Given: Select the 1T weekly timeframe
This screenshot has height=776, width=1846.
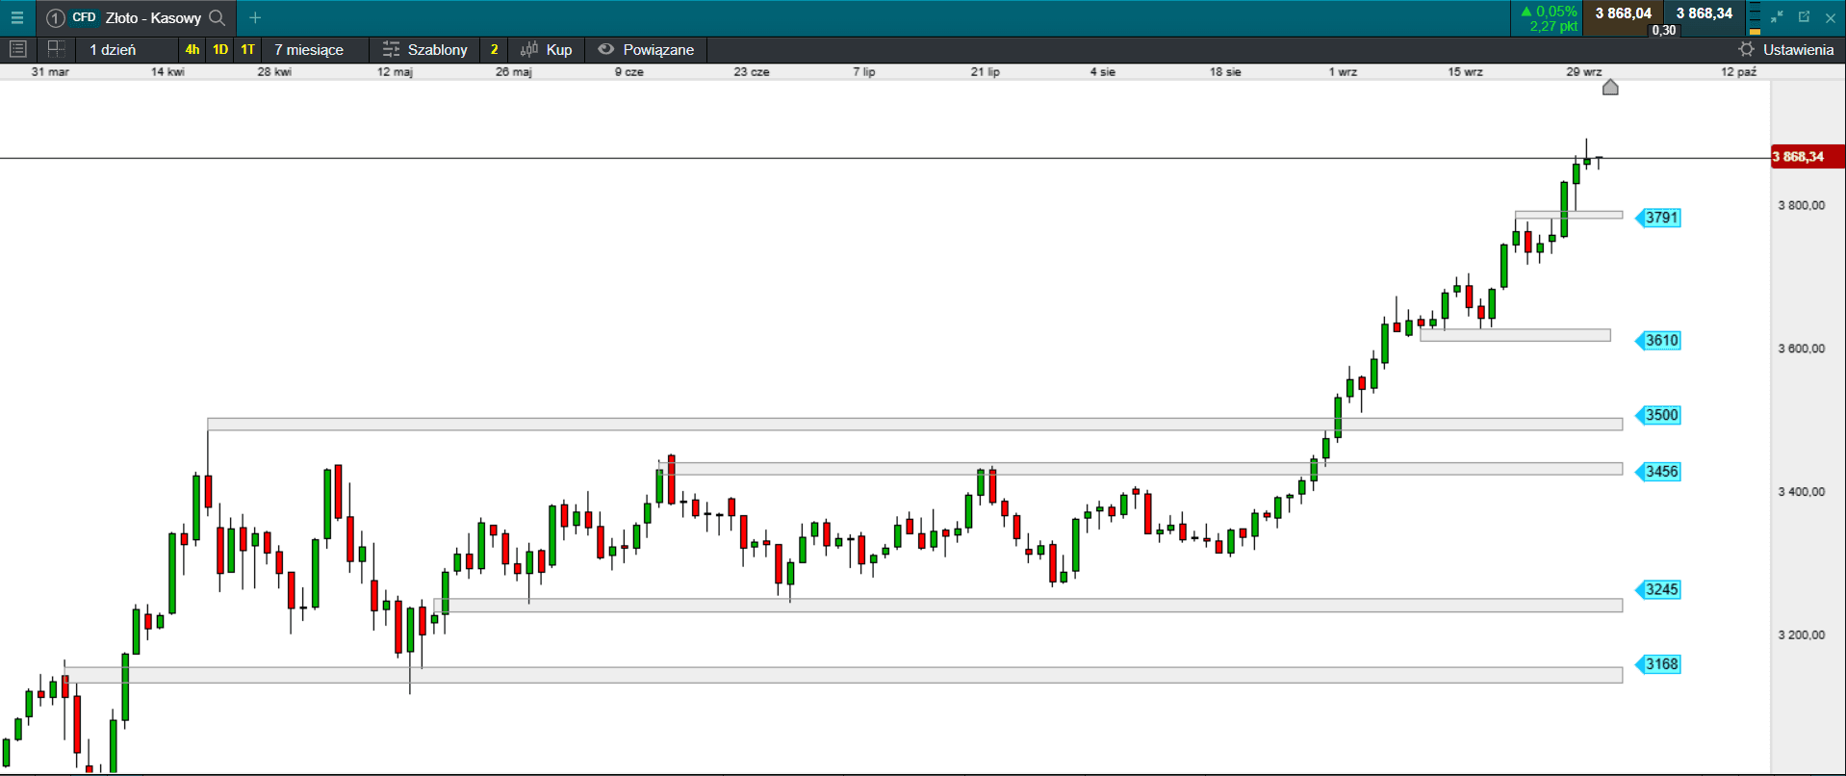Looking at the screenshot, I should (247, 49).
